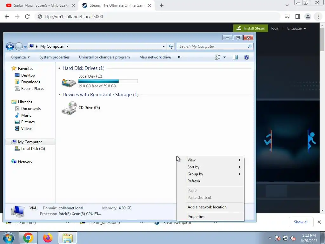Close the Sailor Moon YouTube tab

click(74, 6)
